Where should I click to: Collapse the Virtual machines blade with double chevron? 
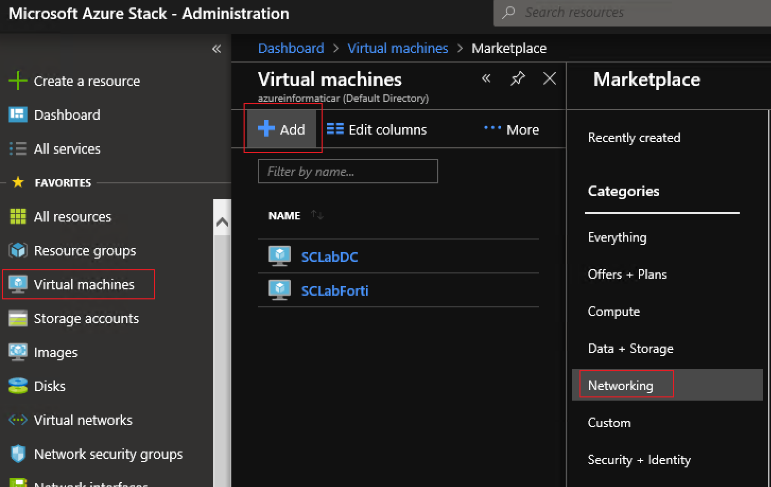(x=486, y=78)
